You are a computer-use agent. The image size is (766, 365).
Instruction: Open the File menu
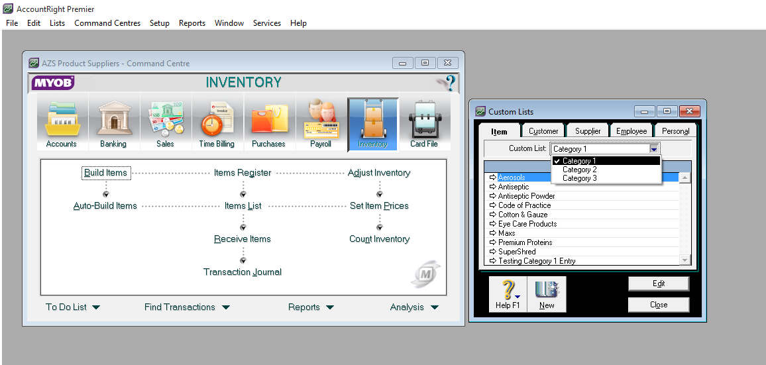[x=12, y=23]
